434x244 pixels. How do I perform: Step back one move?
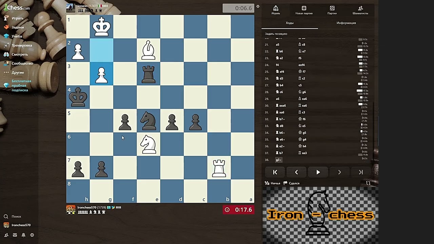pos(296,172)
